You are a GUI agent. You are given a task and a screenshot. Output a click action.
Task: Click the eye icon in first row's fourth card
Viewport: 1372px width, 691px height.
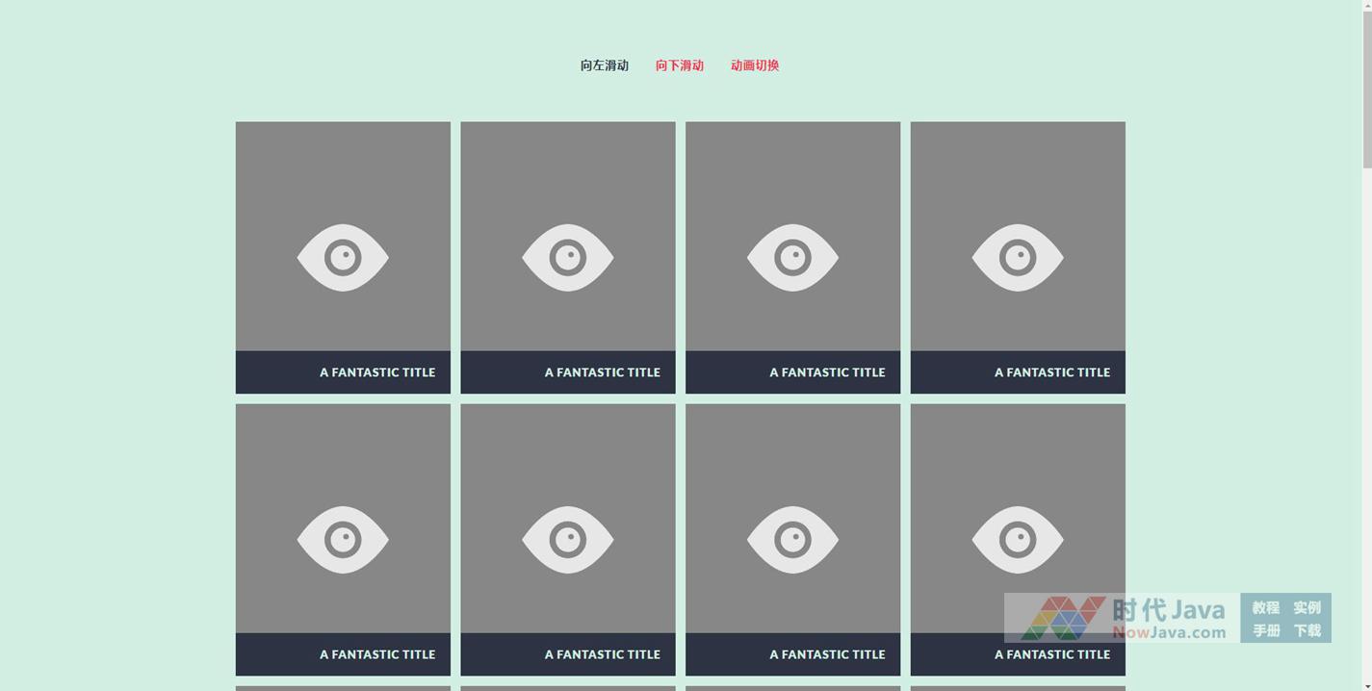pyautogui.click(x=1018, y=258)
